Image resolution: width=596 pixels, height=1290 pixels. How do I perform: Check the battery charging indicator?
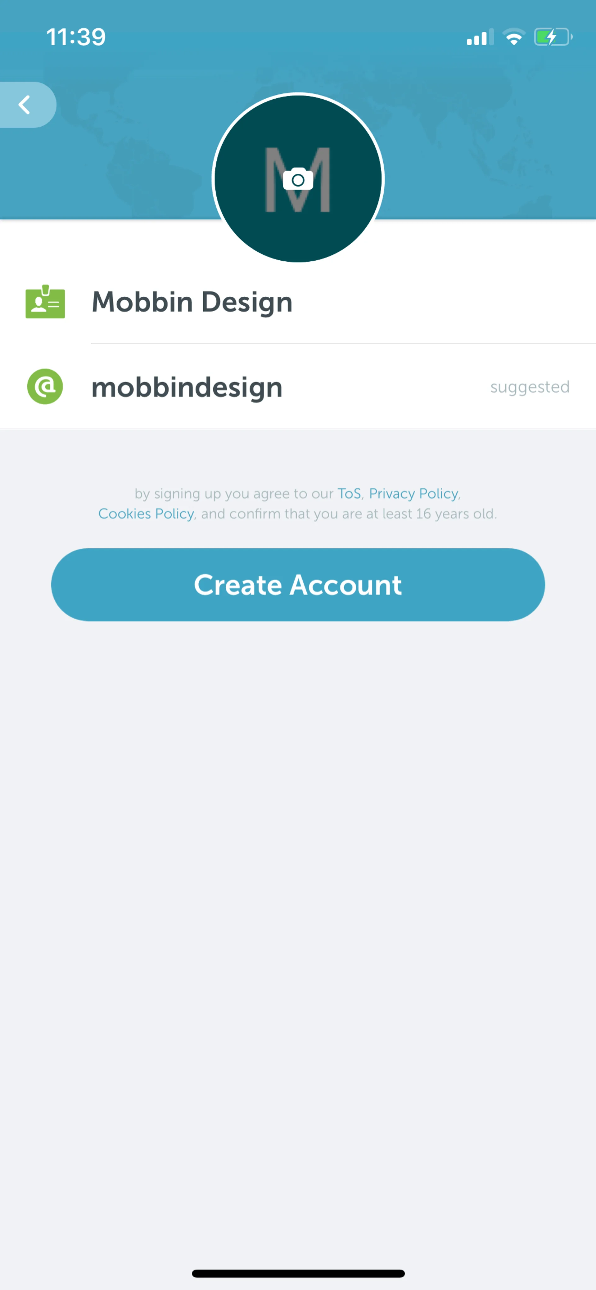pos(553,37)
